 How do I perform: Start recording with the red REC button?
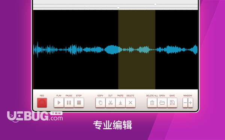42,103
